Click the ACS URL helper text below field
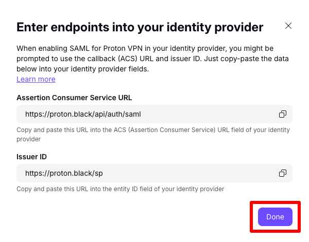Screen dimensions: 309x242 coord(153,135)
